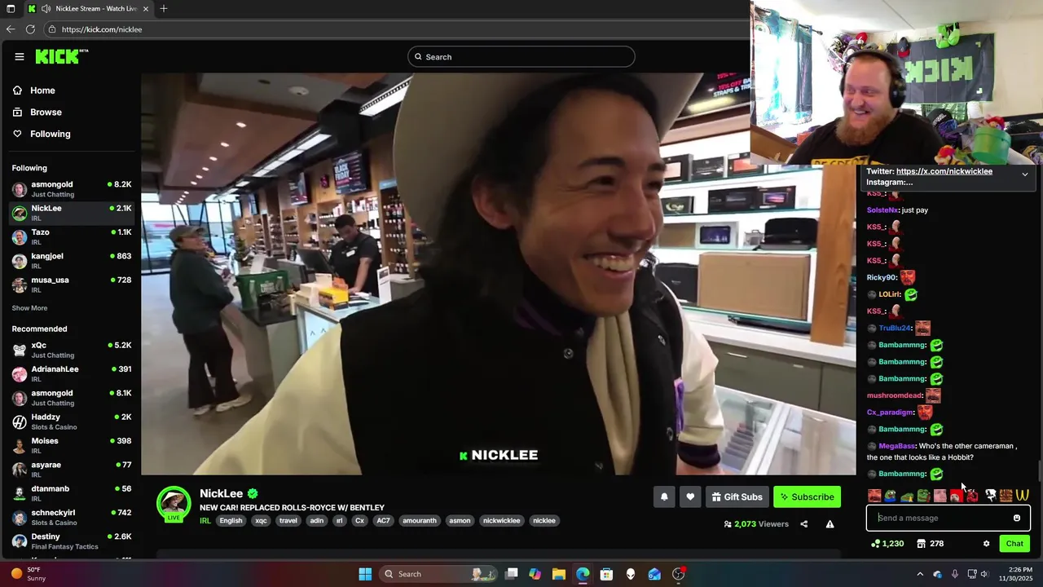1043x587 pixels.
Task: Click the Kick logo
Action: pyautogui.click(x=61, y=56)
